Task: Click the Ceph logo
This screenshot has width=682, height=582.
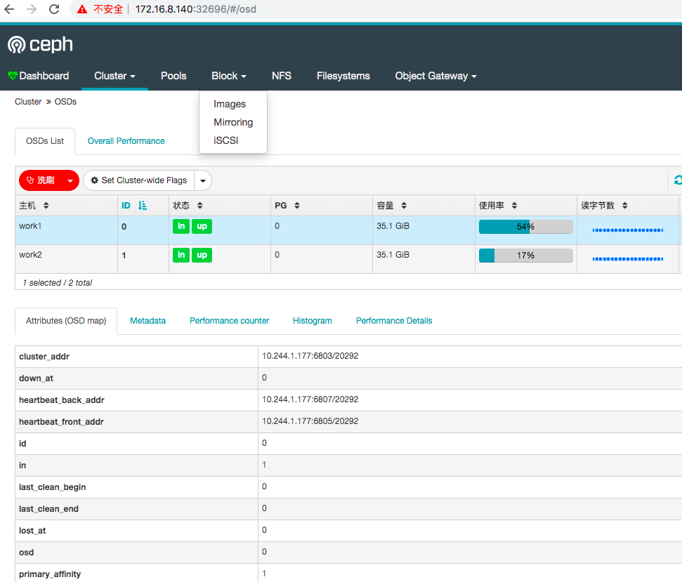Action: click(40, 44)
